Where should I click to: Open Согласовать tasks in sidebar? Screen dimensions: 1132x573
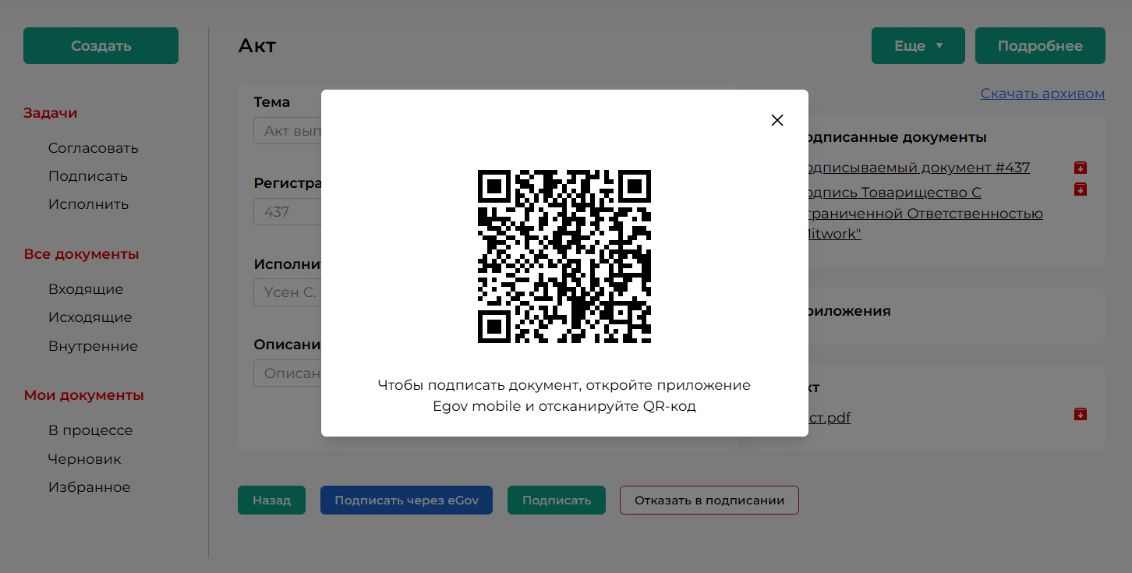(94, 148)
